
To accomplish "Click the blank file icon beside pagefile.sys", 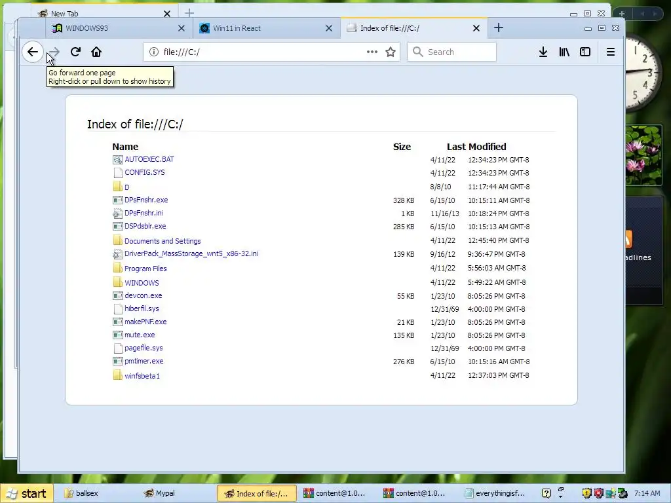I will click(118, 348).
